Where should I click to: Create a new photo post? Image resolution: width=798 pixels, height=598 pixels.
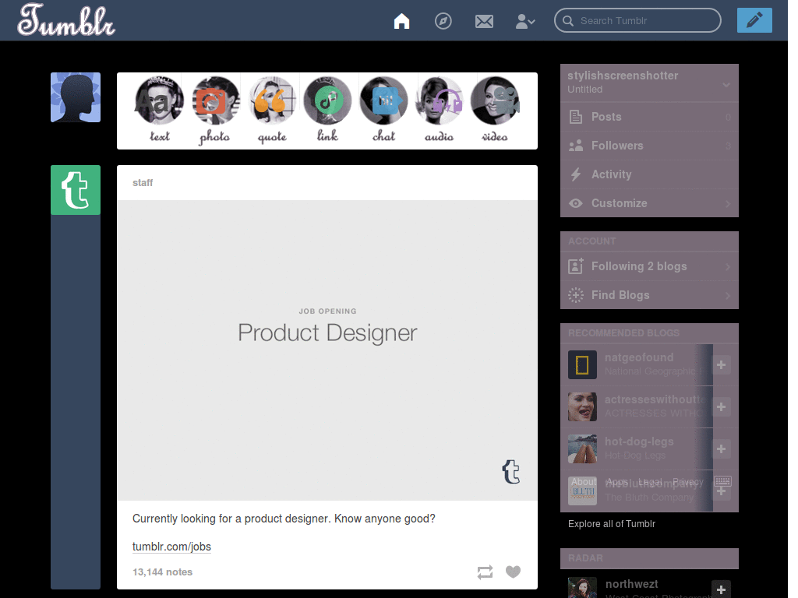click(215, 110)
